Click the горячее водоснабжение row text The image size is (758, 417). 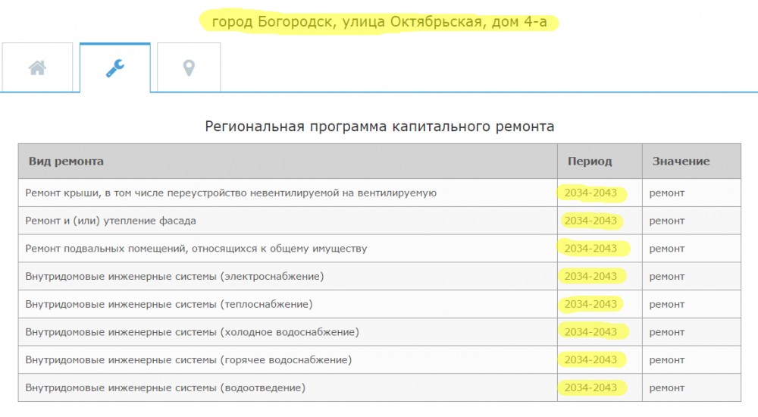pyautogui.click(x=188, y=360)
